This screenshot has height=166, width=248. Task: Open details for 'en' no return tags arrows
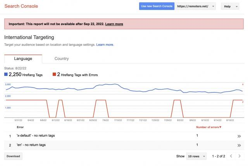point(239,145)
